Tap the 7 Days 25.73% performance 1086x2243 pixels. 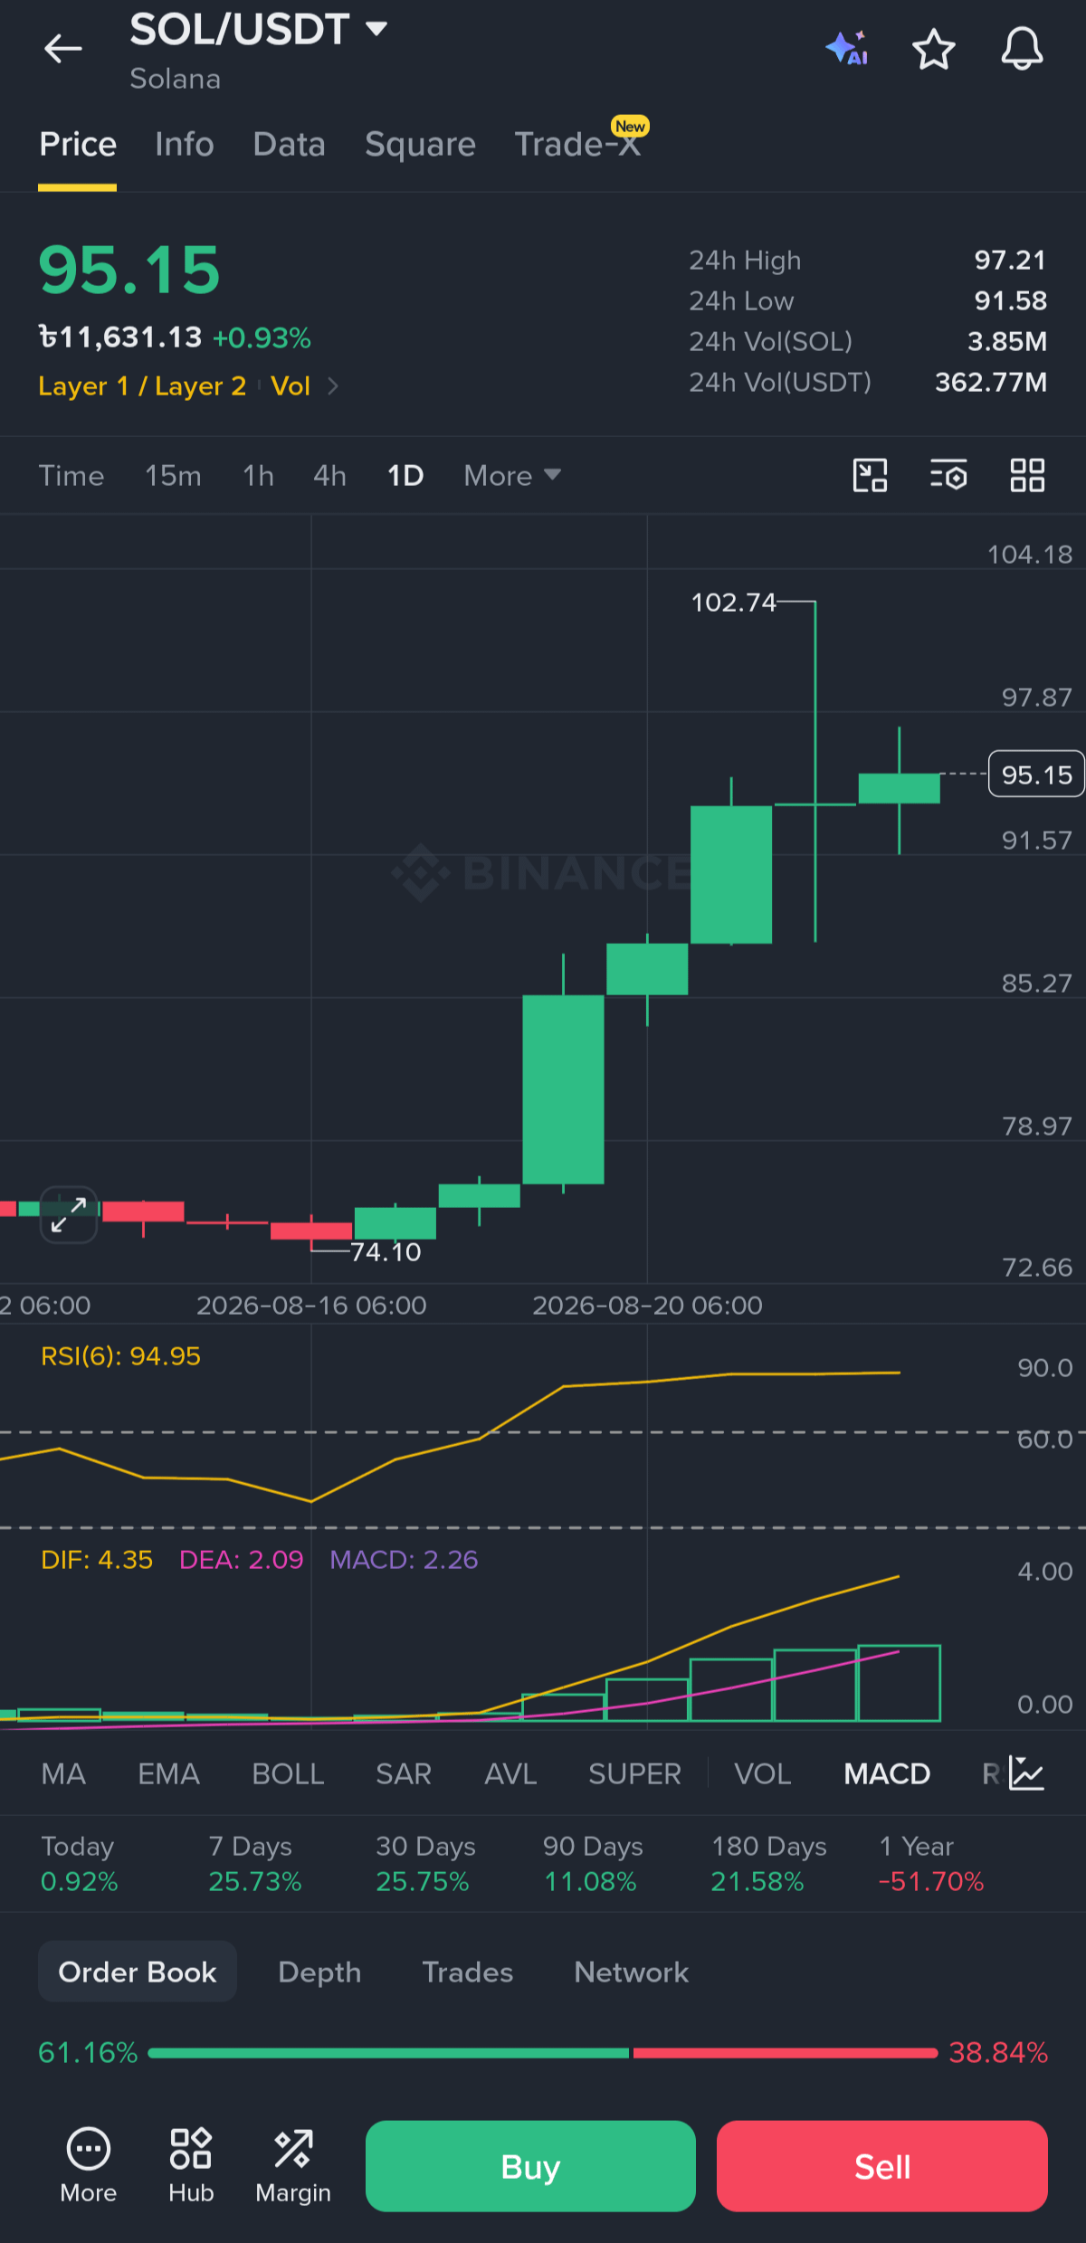click(254, 1864)
